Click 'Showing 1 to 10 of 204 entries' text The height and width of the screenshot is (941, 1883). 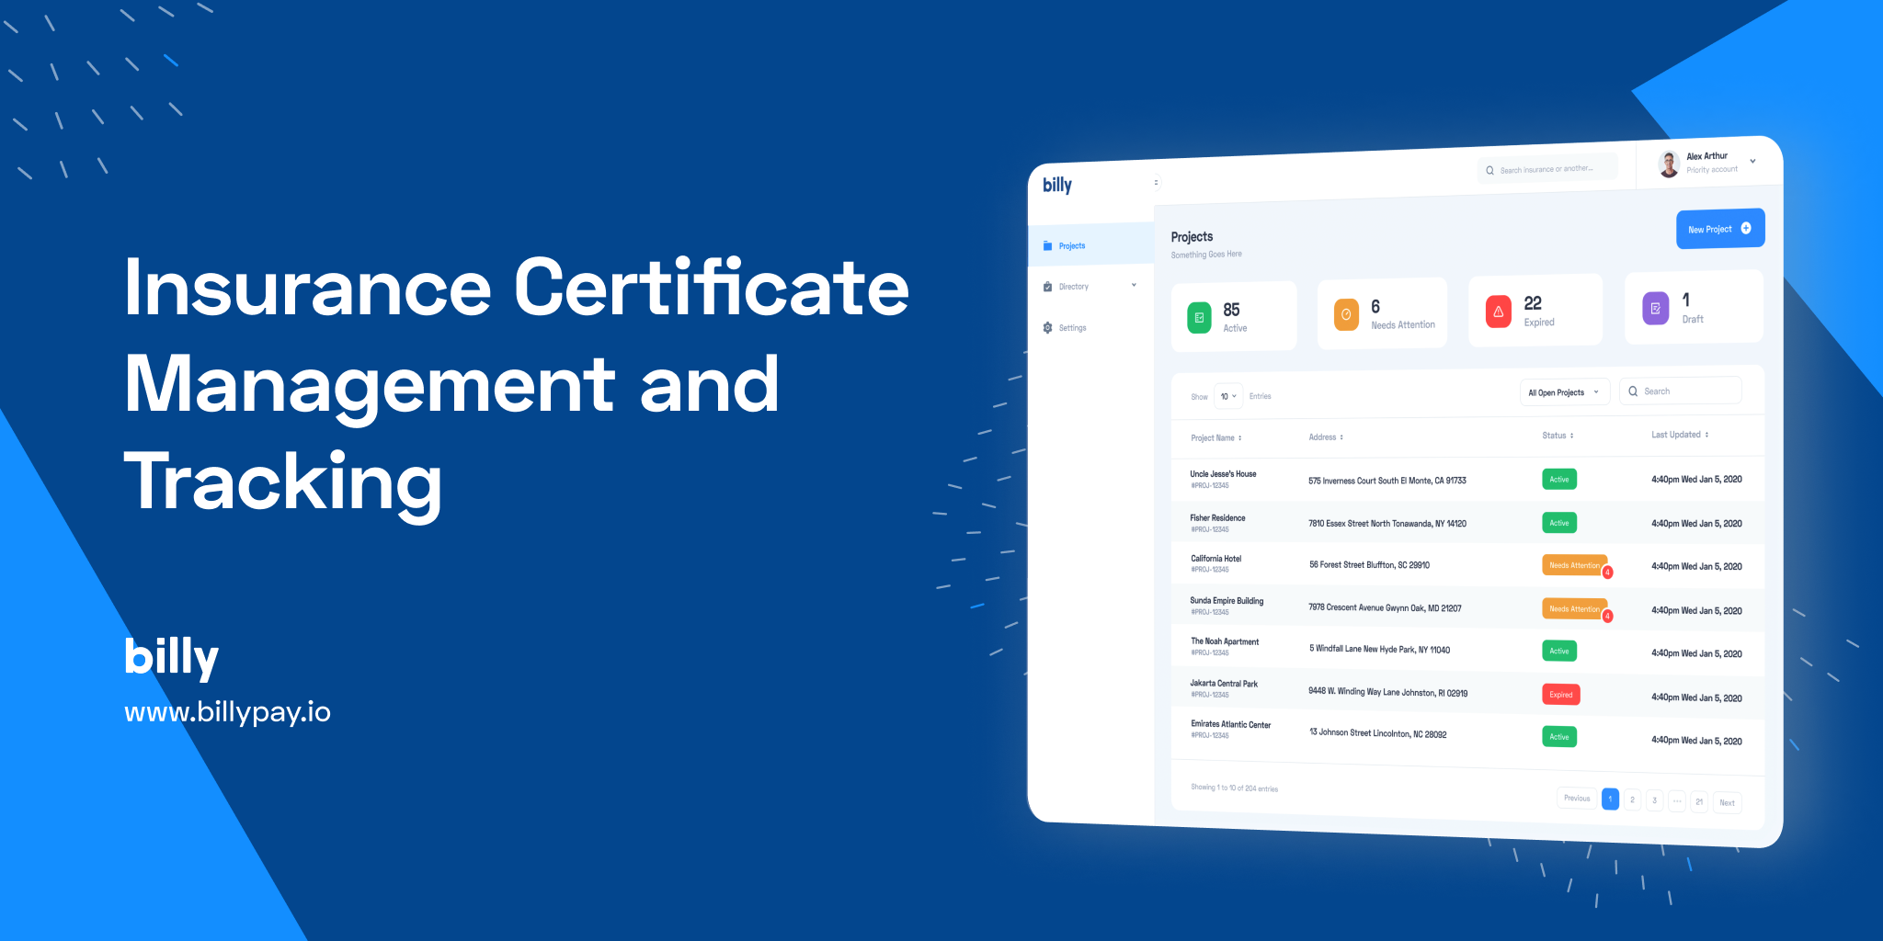(1234, 788)
